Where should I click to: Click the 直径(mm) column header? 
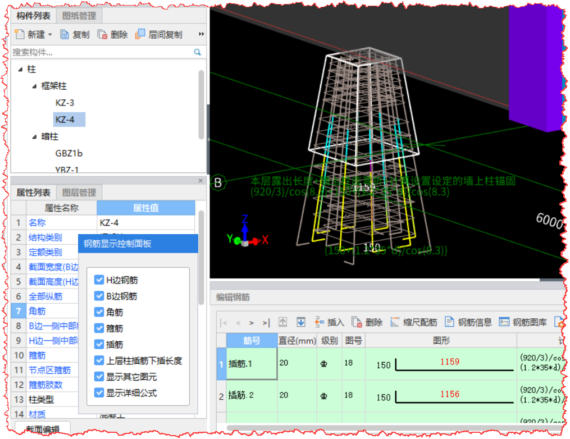click(298, 341)
